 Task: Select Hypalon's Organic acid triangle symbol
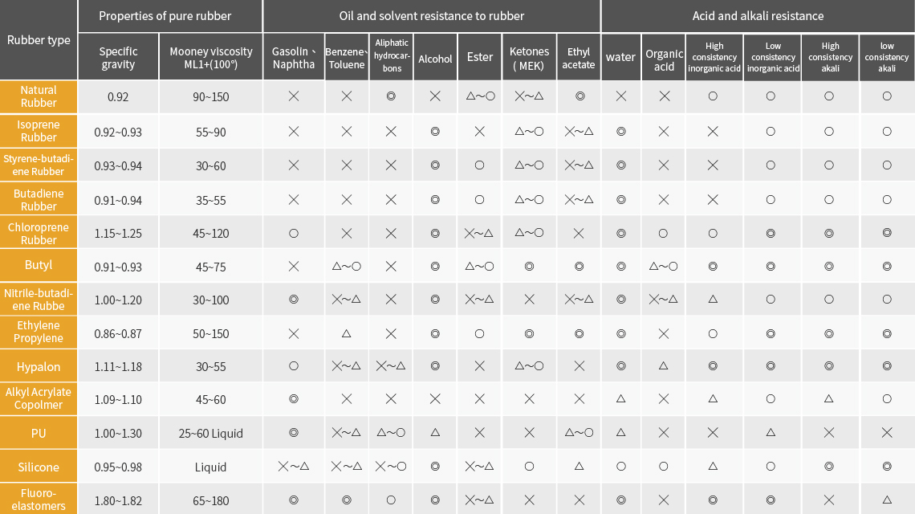[665, 366]
